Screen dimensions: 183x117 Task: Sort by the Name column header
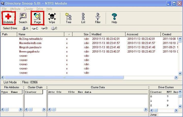point(41,34)
